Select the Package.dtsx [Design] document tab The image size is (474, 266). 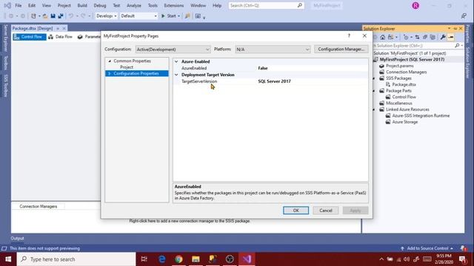[x=33, y=28]
